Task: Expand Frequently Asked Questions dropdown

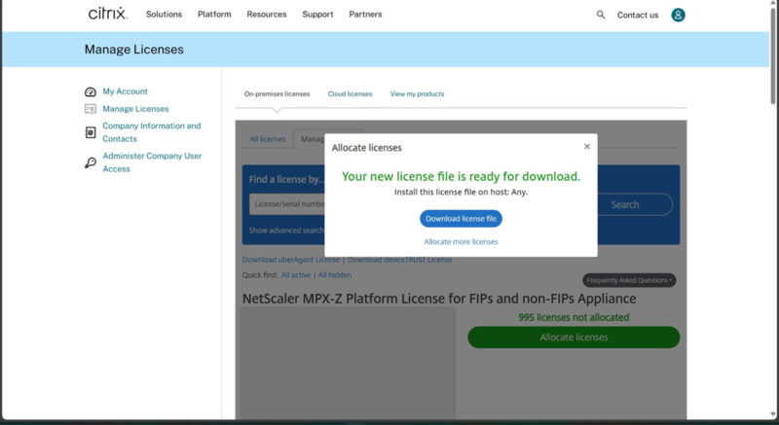Action: click(629, 280)
